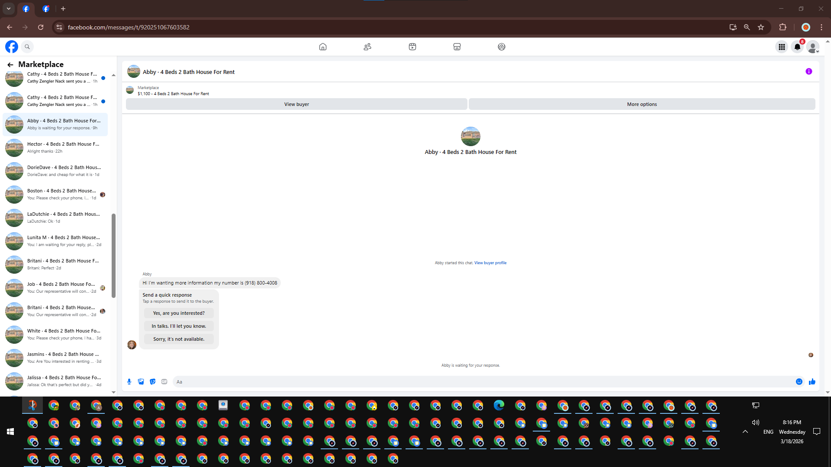This screenshot has width=831, height=467.
Task: Go to Facebook Home tab
Action: click(x=322, y=47)
